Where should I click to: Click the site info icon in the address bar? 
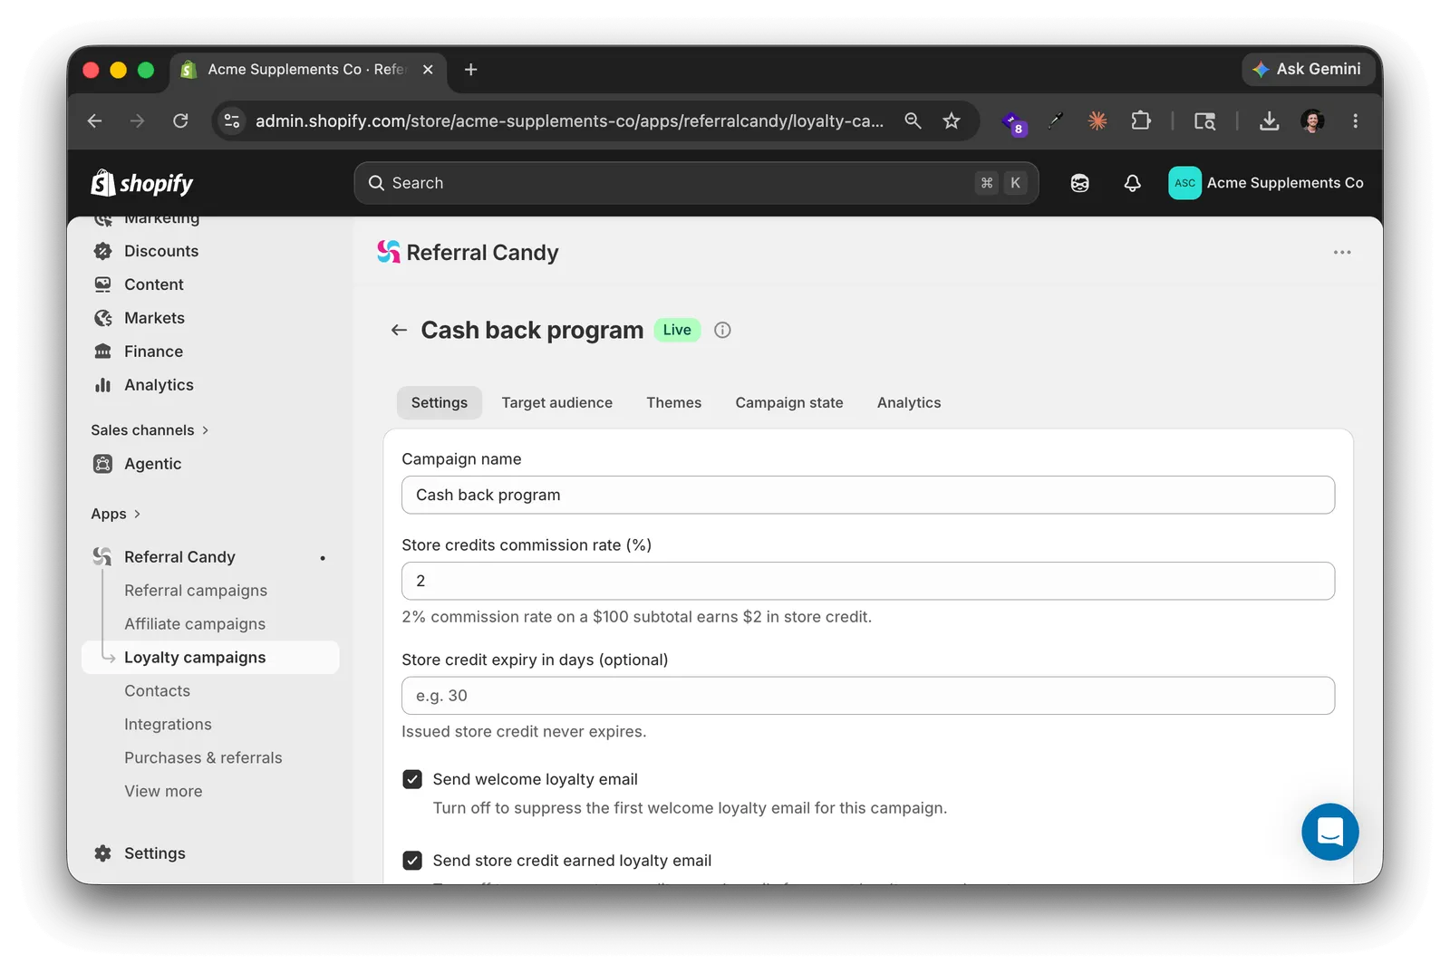click(x=232, y=120)
